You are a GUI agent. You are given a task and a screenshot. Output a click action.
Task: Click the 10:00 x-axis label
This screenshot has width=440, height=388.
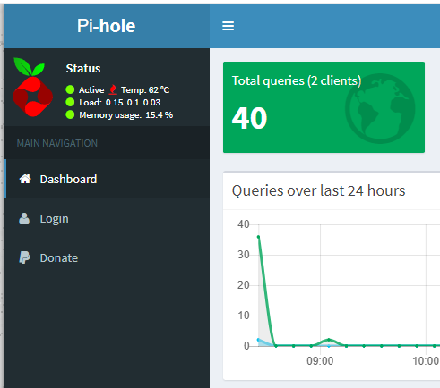426,361
